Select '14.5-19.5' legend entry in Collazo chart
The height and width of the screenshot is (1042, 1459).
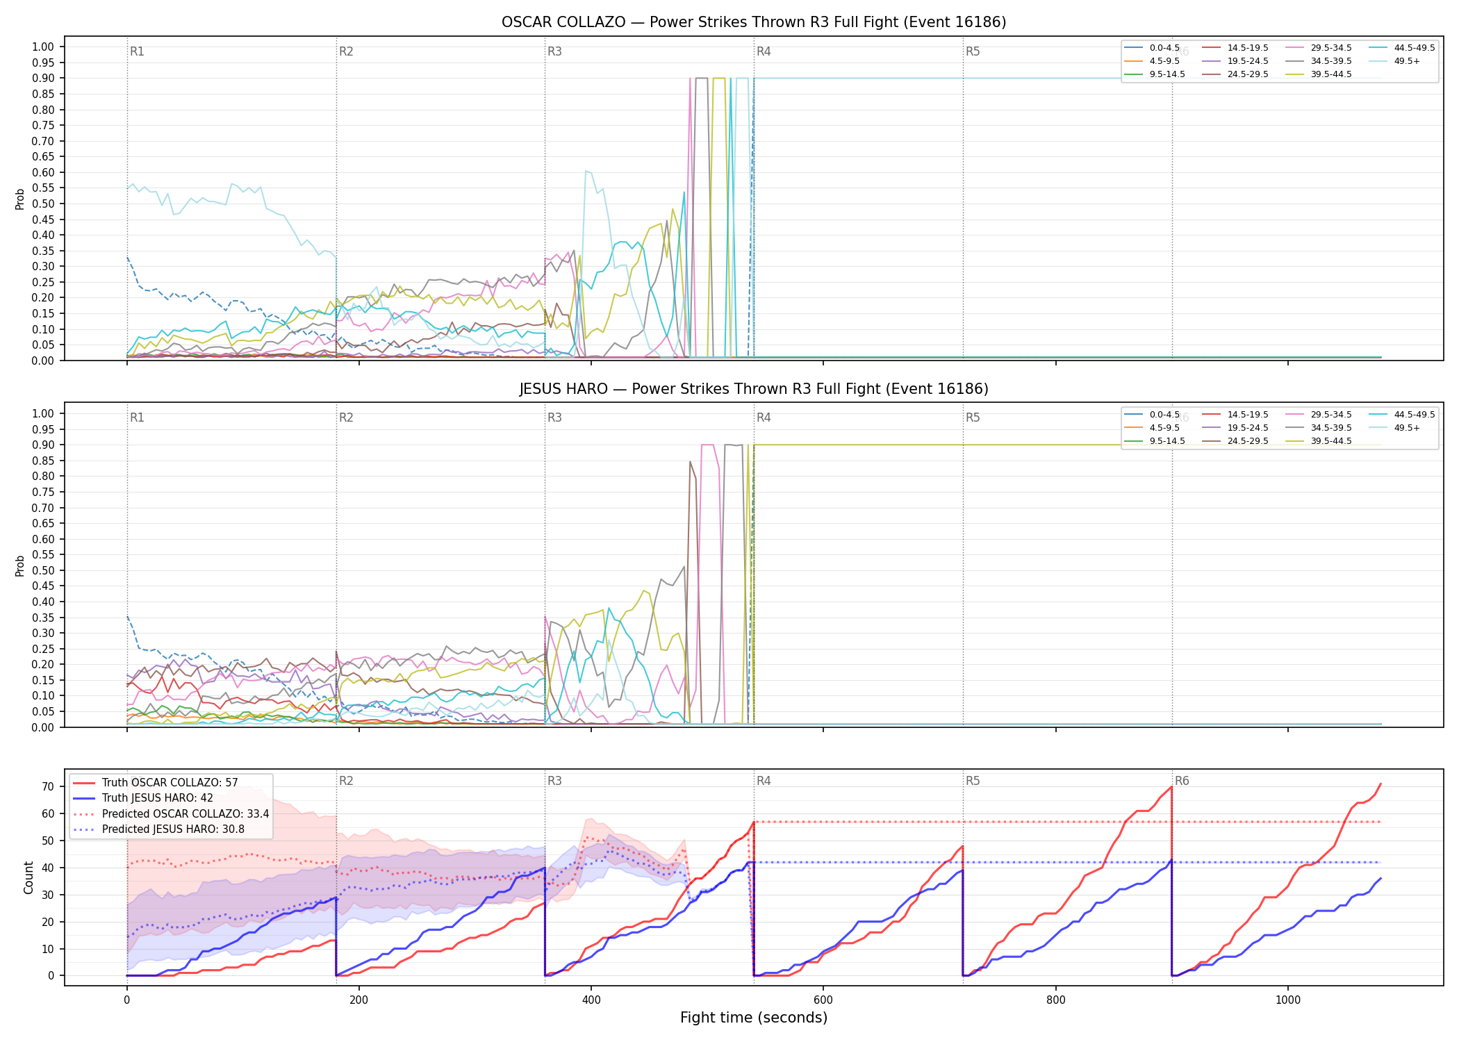(x=1235, y=48)
